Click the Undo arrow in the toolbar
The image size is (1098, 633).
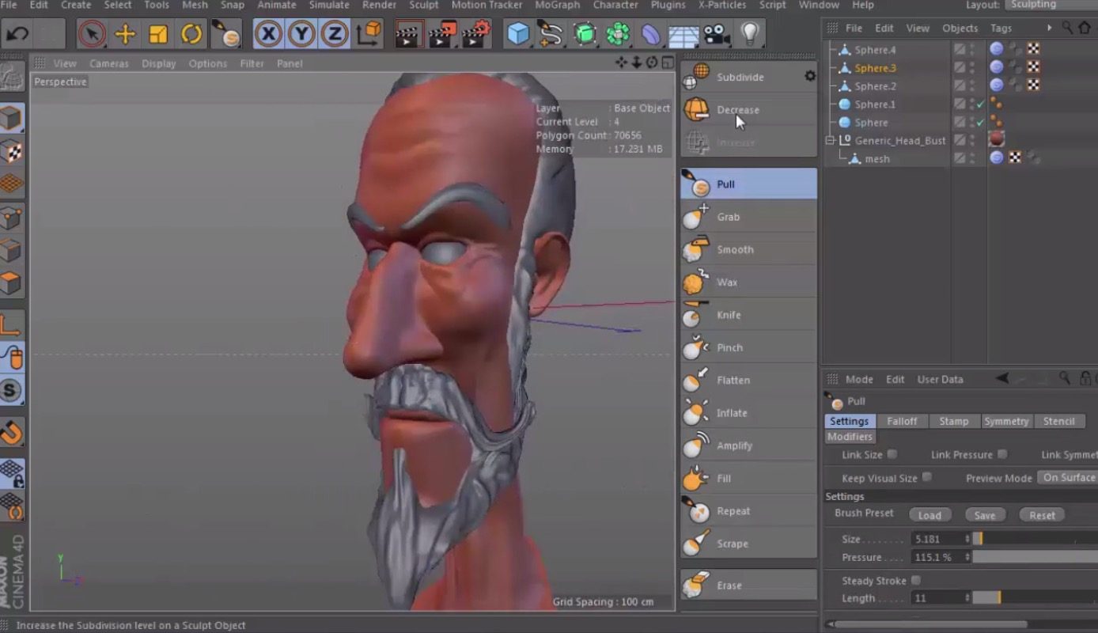point(17,34)
